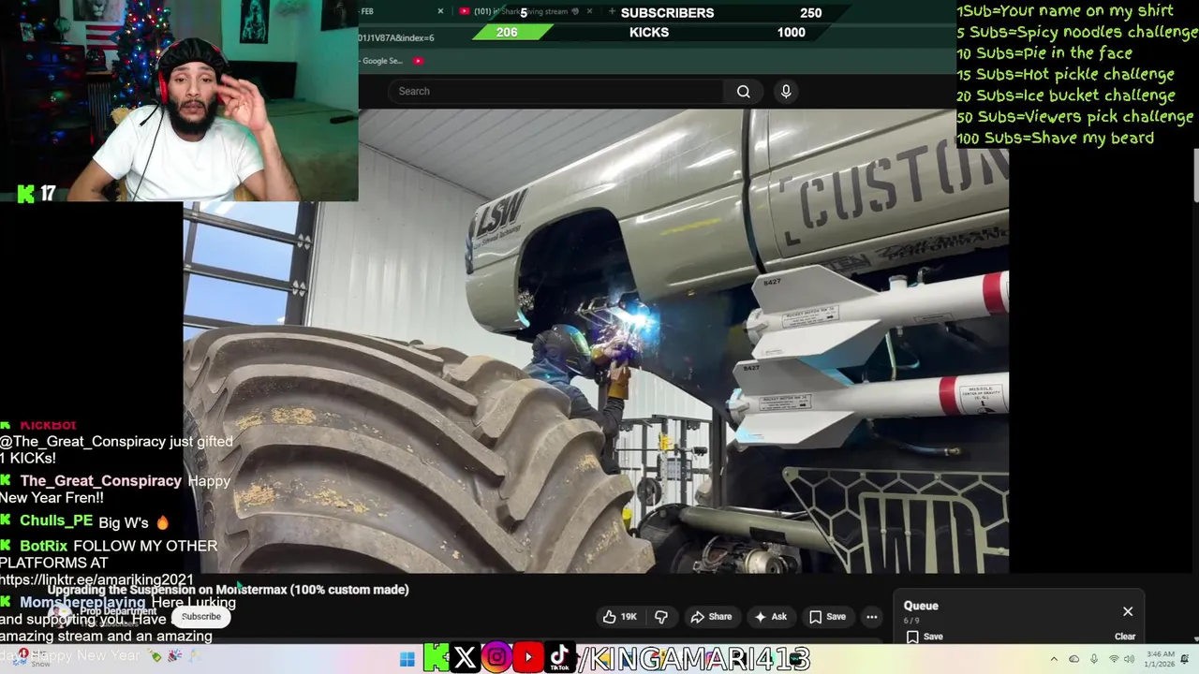Click the video title Upgrading the Suspension

point(229,590)
